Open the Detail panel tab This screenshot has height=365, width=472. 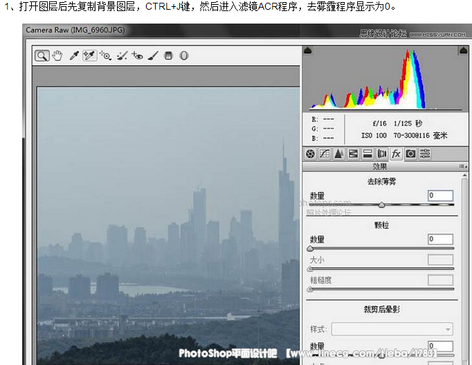(339, 154)
